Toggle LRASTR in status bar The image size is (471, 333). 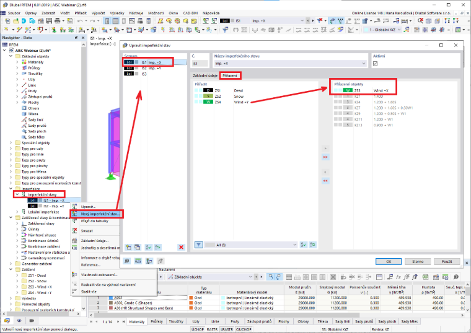click(227, 329)
